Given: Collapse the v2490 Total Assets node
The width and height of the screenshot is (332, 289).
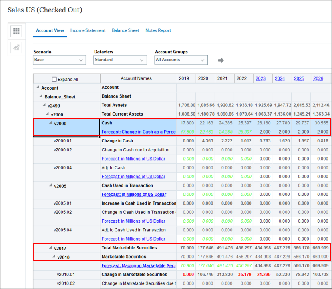Looking at the screenshot, I should pyautogui.click(x=44, y=105).
